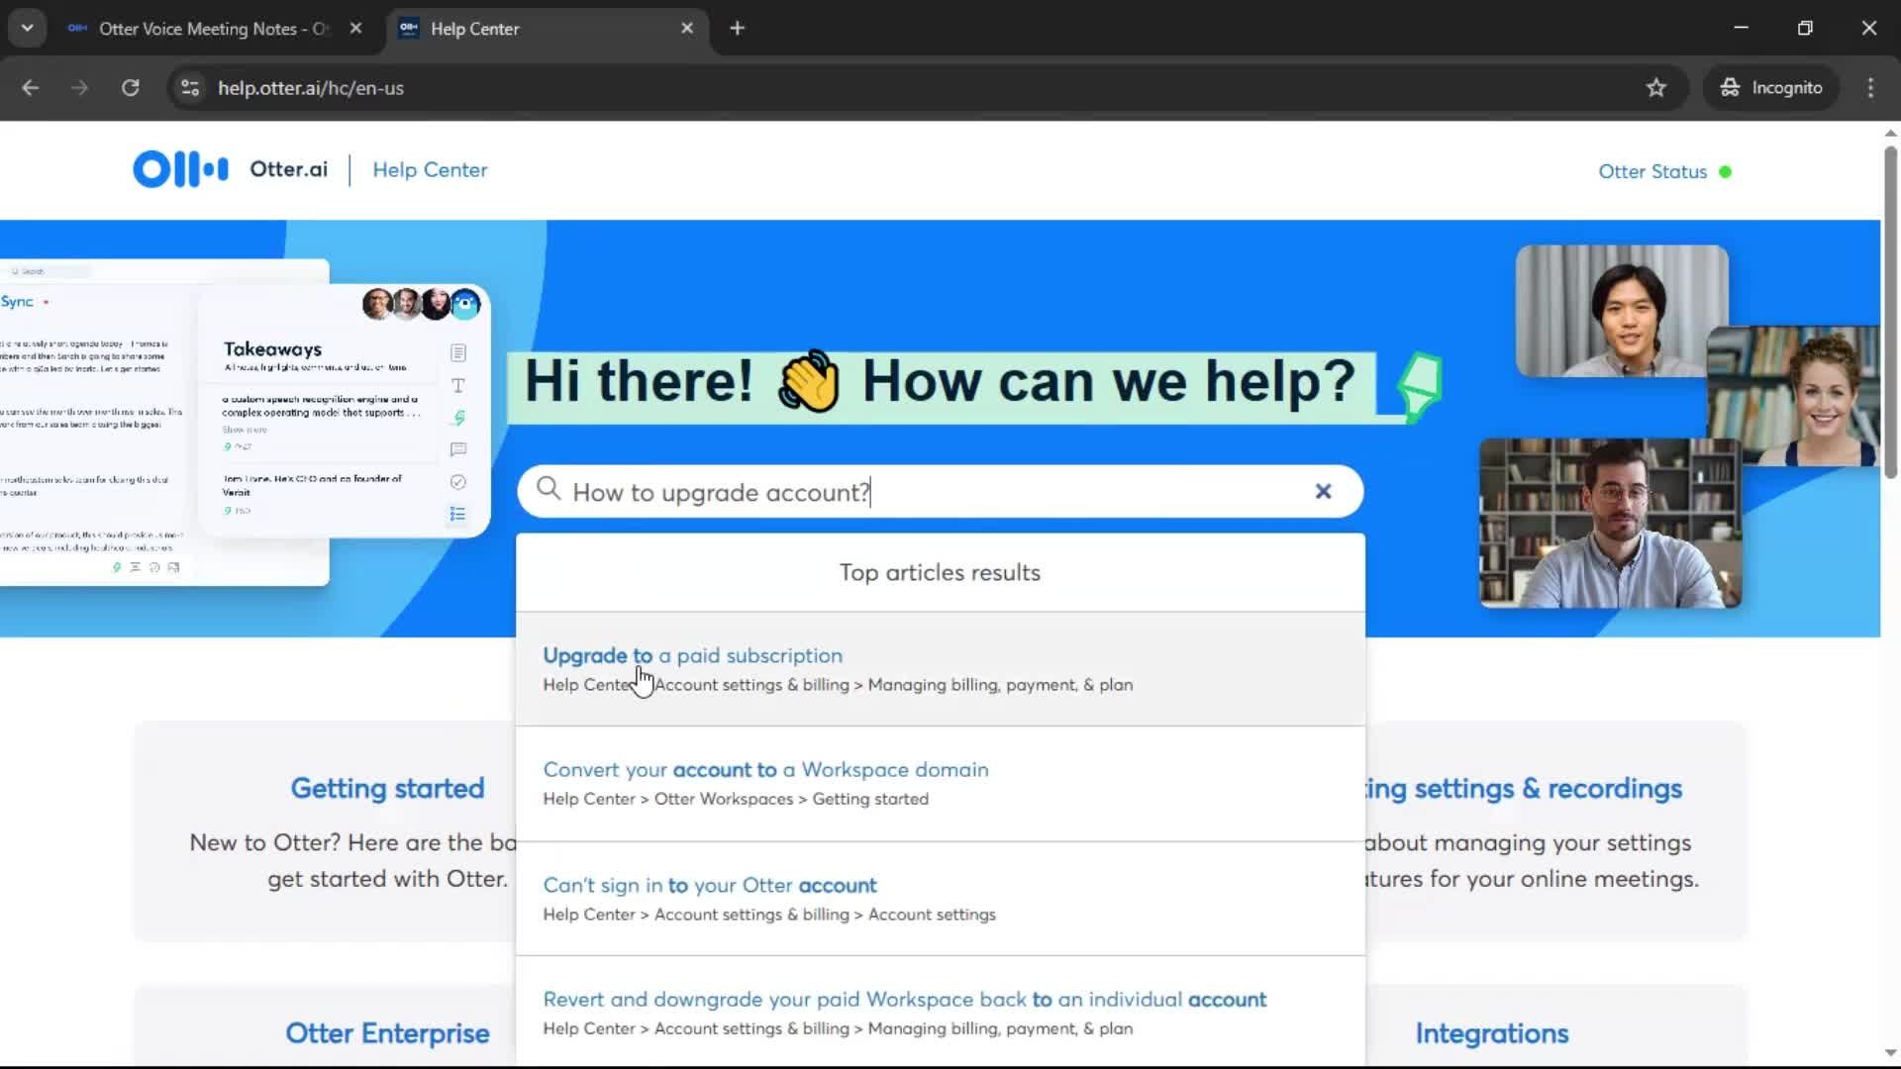The image size is (1901, 1069).
Task: Click the search magnifier icon
Action: click(x=549, y=489)
